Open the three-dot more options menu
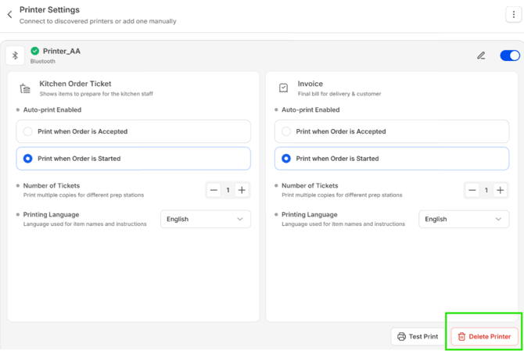 click(512, 15)
